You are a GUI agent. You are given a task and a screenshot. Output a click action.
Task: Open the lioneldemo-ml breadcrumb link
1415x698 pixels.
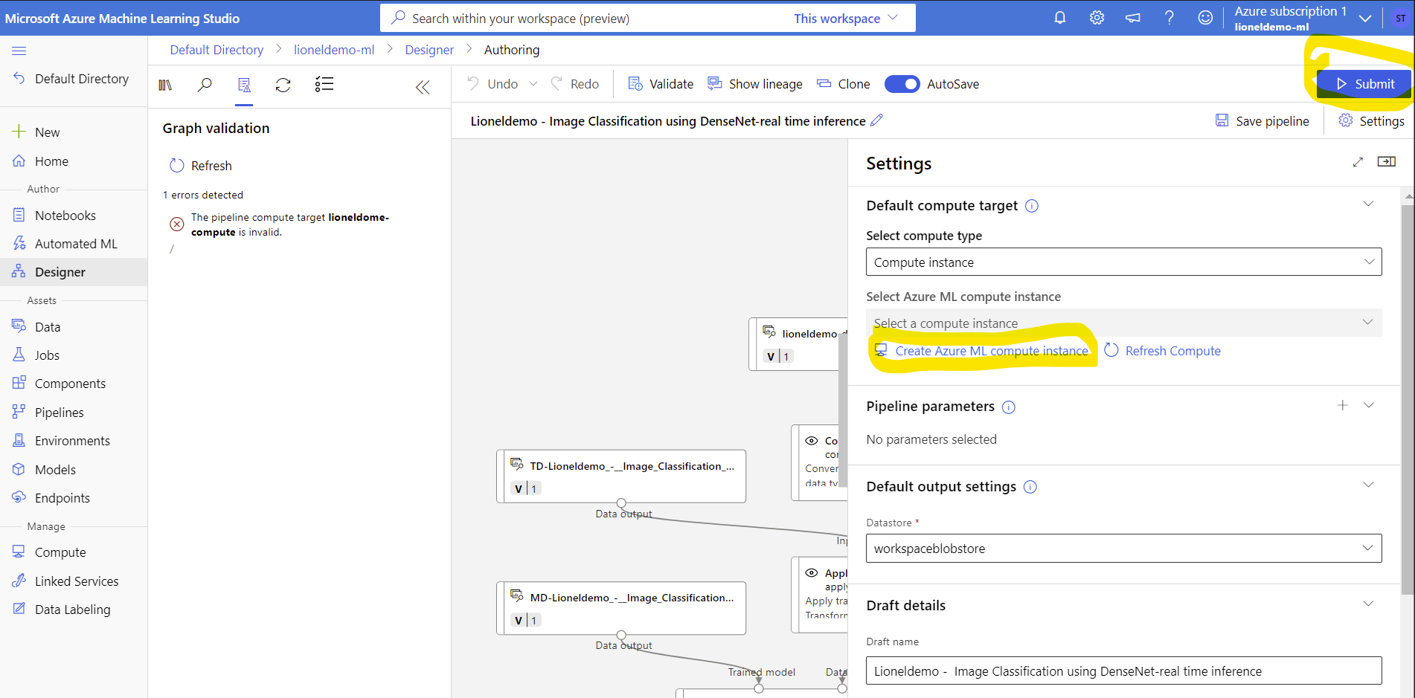tap(334, 50)
